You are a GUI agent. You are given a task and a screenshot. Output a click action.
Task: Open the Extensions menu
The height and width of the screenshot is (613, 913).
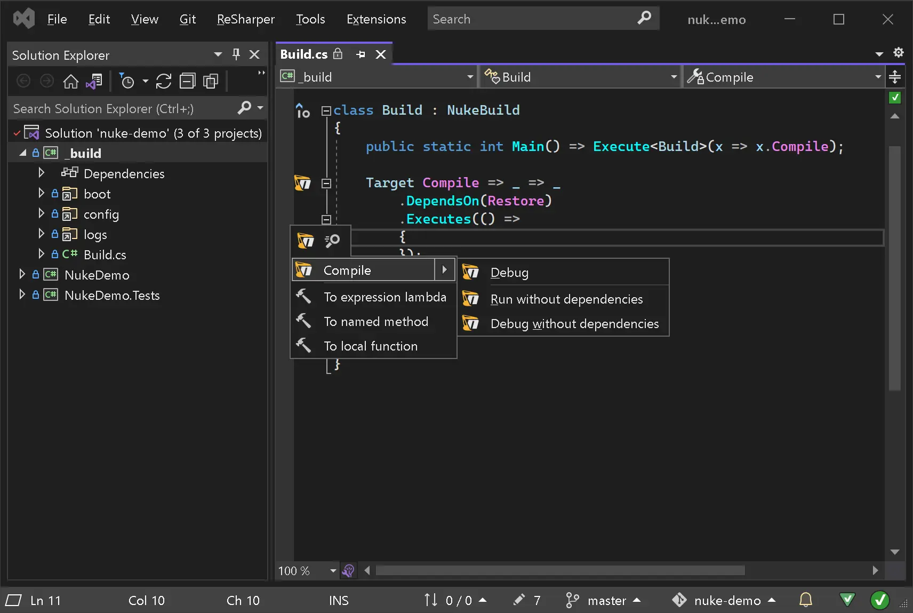[377, 19]
